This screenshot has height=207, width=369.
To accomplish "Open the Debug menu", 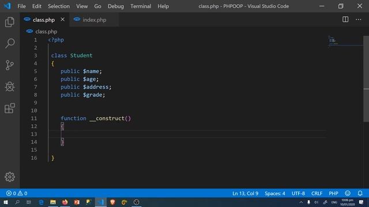I will tap(115, 6).
